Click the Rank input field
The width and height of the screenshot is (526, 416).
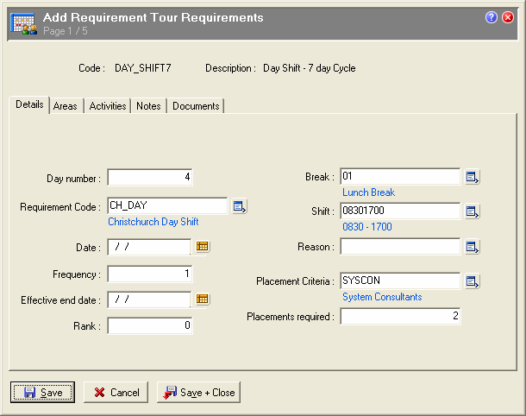[x=150, y=325]
